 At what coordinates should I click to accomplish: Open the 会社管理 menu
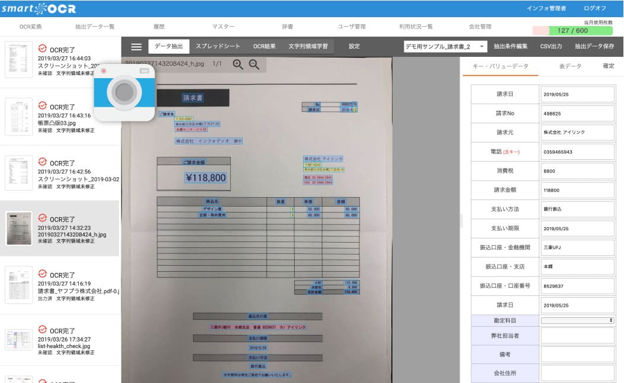coord(480,27)
